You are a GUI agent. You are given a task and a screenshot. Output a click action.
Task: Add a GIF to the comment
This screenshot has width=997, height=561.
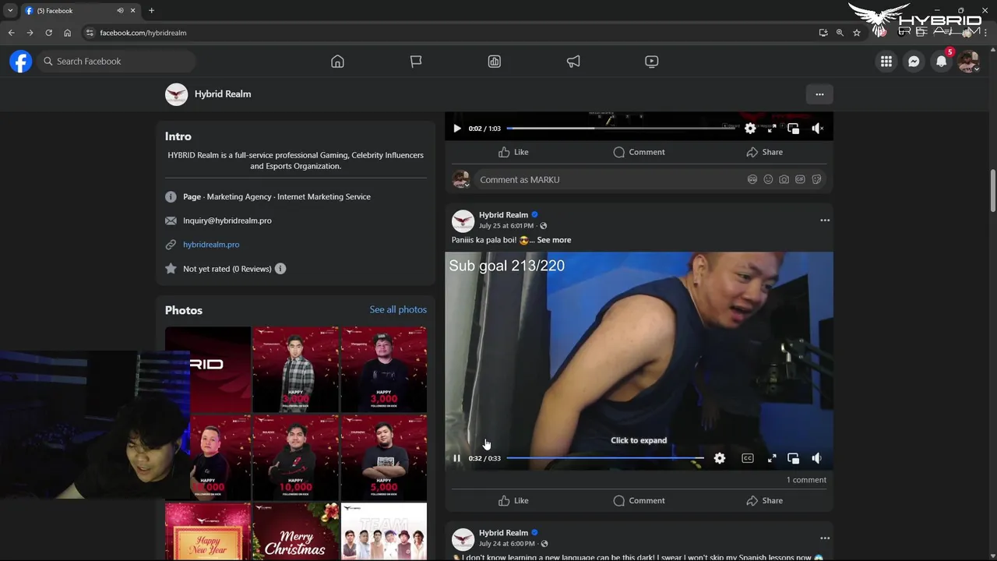[x=801, y=180]
